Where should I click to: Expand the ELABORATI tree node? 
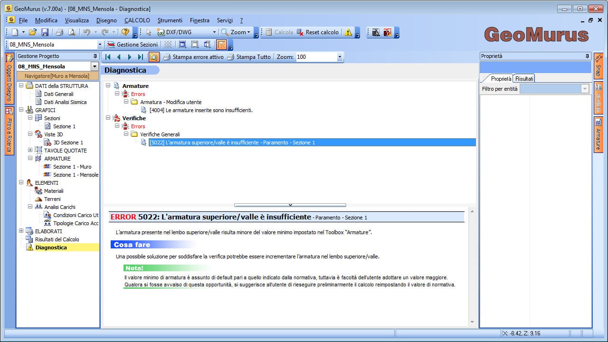click(x=21, y=231)
